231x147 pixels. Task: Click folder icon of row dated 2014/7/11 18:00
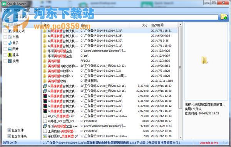[x=45, y=46]
